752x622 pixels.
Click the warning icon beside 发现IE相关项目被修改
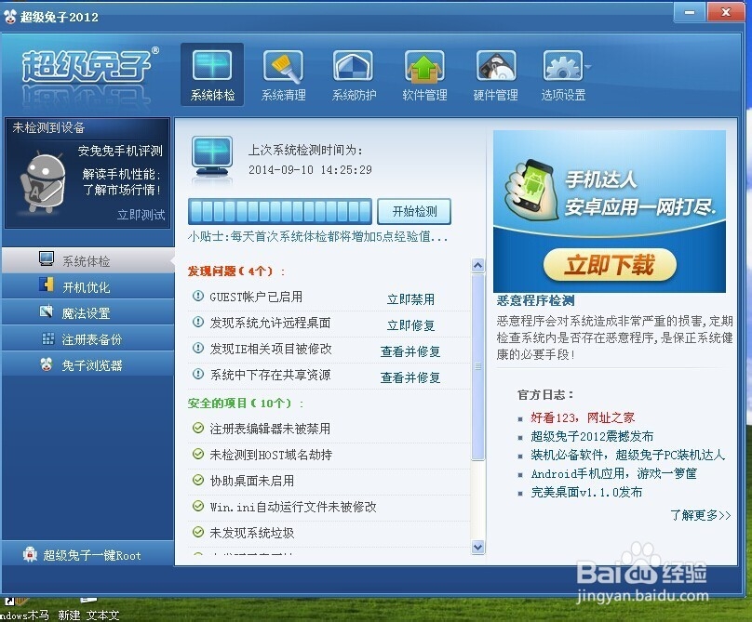[x=197, y=348]
